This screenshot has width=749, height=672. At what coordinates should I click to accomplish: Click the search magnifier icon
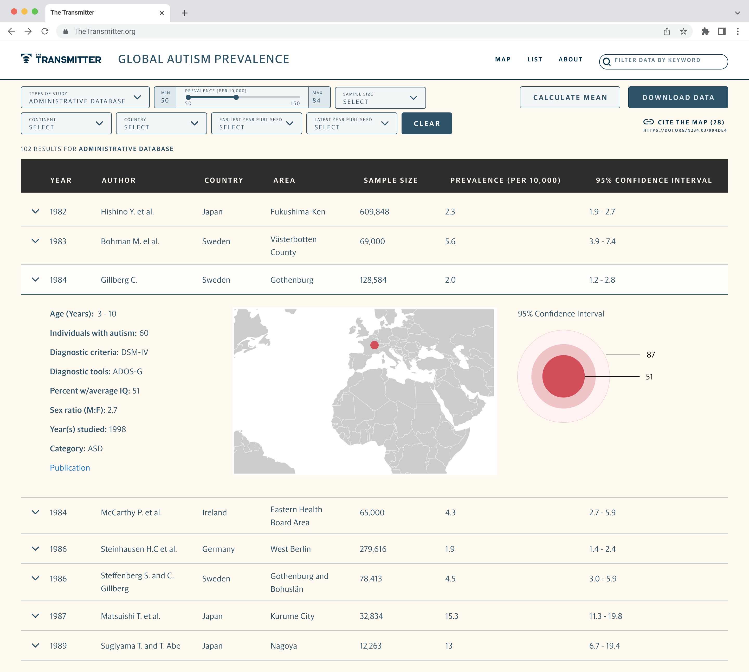(x=606, y=62)
